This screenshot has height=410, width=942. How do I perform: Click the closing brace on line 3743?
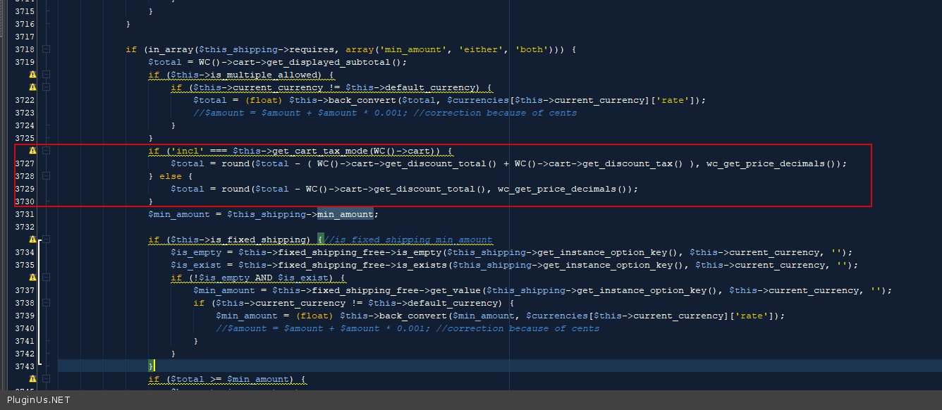pyautogui.click(x=151, y=366)
